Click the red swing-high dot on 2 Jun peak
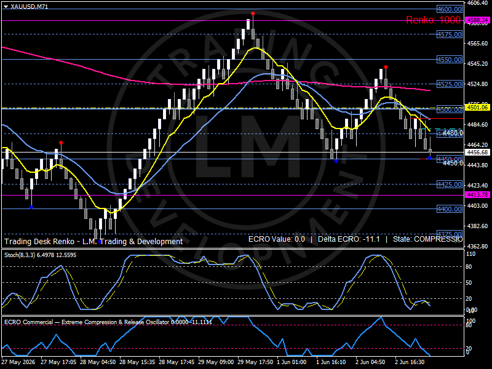This screenshot has height=369, width=492. (x=386, y=67)
